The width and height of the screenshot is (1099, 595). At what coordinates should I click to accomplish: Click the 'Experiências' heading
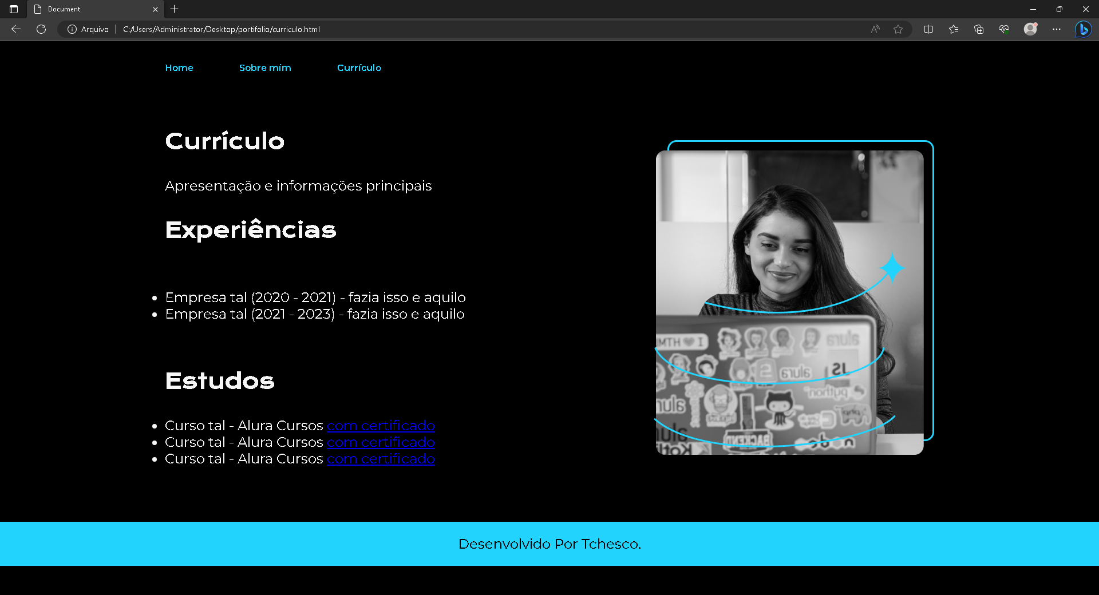coord(251,230)
